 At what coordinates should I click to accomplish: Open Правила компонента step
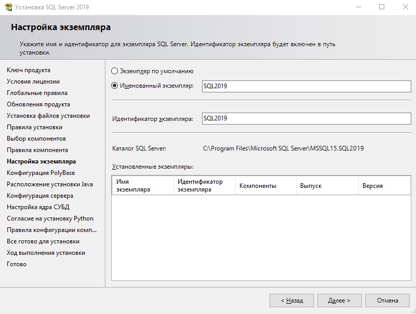[37, 150]
